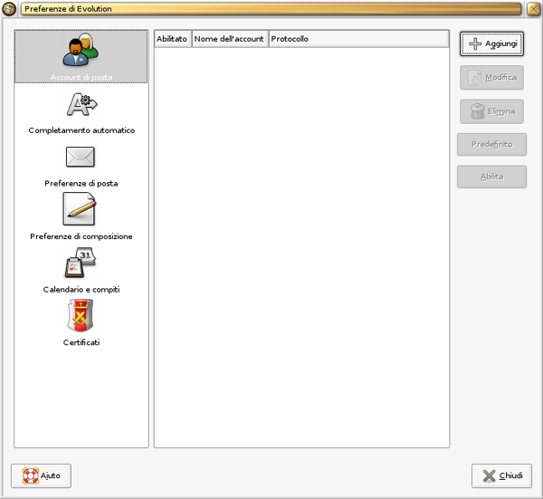Click the Abilita button
The height and width of the screenshot is (499, 543).
(491, 177)
